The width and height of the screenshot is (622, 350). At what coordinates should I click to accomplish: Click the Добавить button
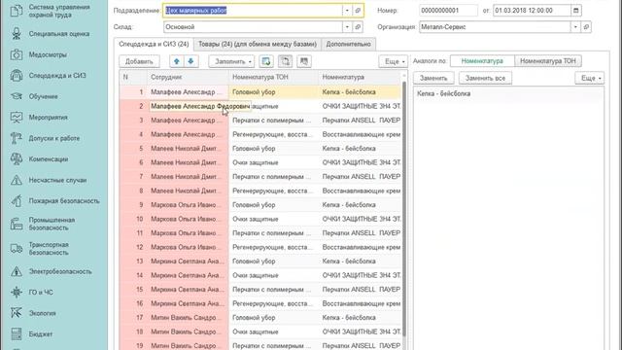tap(139, 61)
